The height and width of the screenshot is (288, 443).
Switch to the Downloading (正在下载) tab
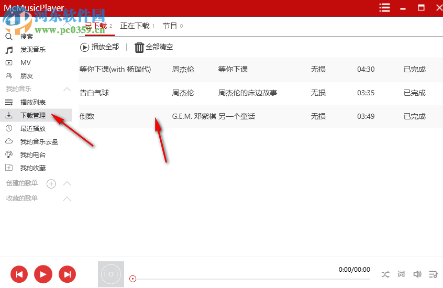coord(137,26)
